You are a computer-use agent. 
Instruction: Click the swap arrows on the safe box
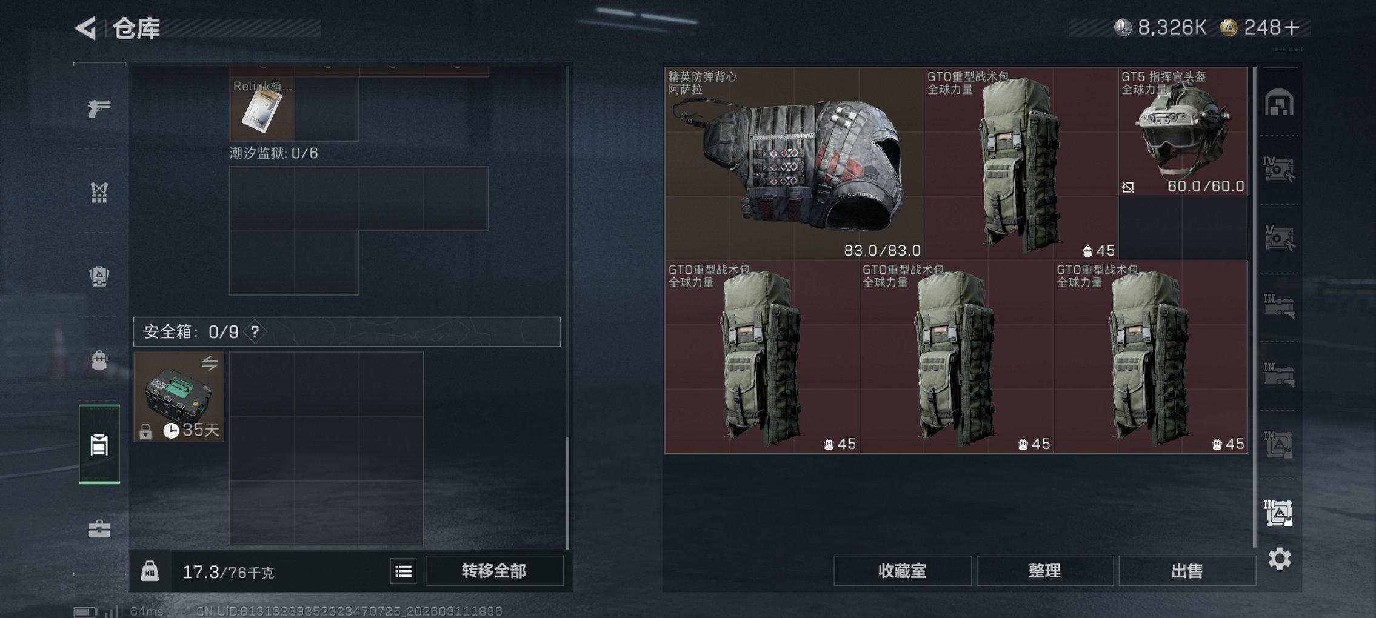coord(210,364)
